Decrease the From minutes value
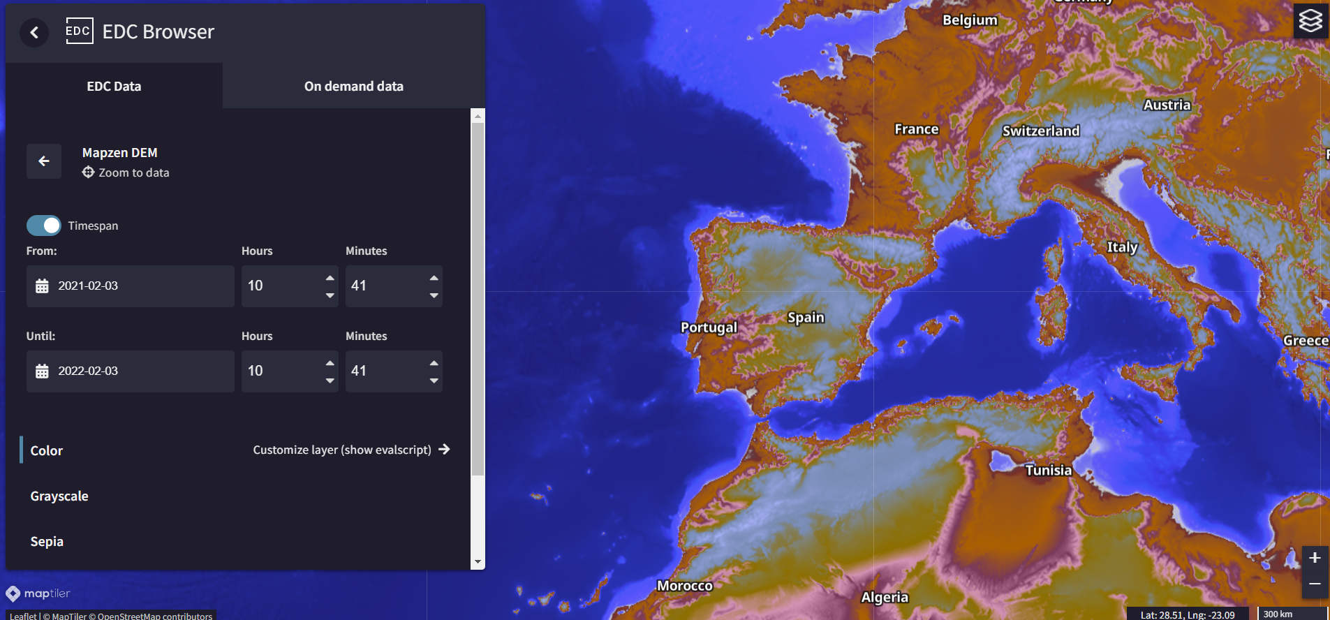The height and width of the screenshot is (620, 1330). (434, 295)
